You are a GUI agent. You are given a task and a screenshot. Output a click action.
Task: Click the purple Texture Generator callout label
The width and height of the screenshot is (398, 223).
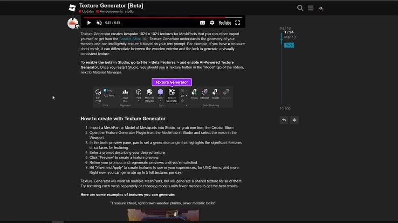(172, 82)
